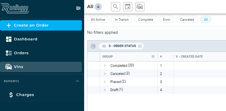
Task: Collapse the sidebar using the menu icon
Action: pos(78,8)
